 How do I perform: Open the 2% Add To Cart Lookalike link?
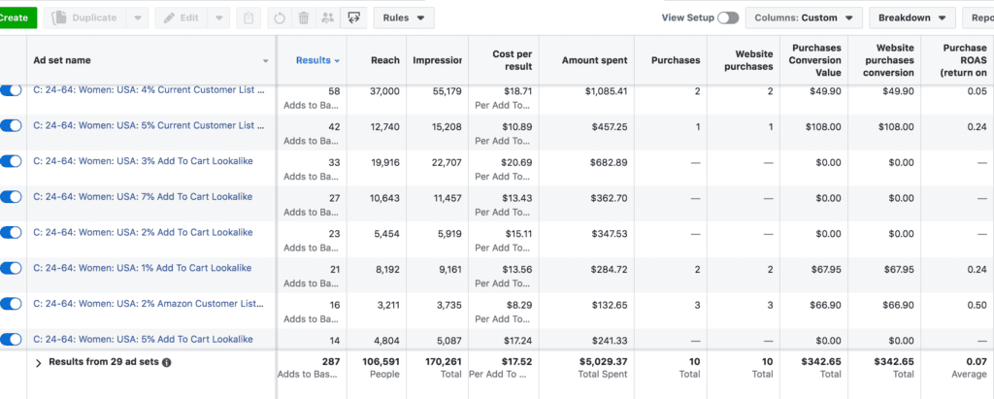click(x=143, y=232)
